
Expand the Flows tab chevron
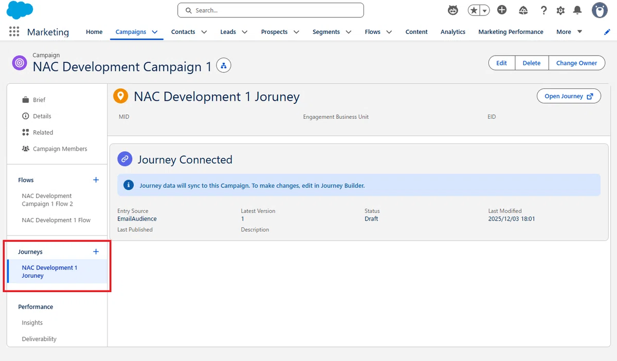pyautogui.click(x=389, y=32)
